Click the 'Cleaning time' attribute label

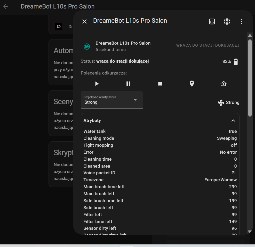tap(97, 159)
